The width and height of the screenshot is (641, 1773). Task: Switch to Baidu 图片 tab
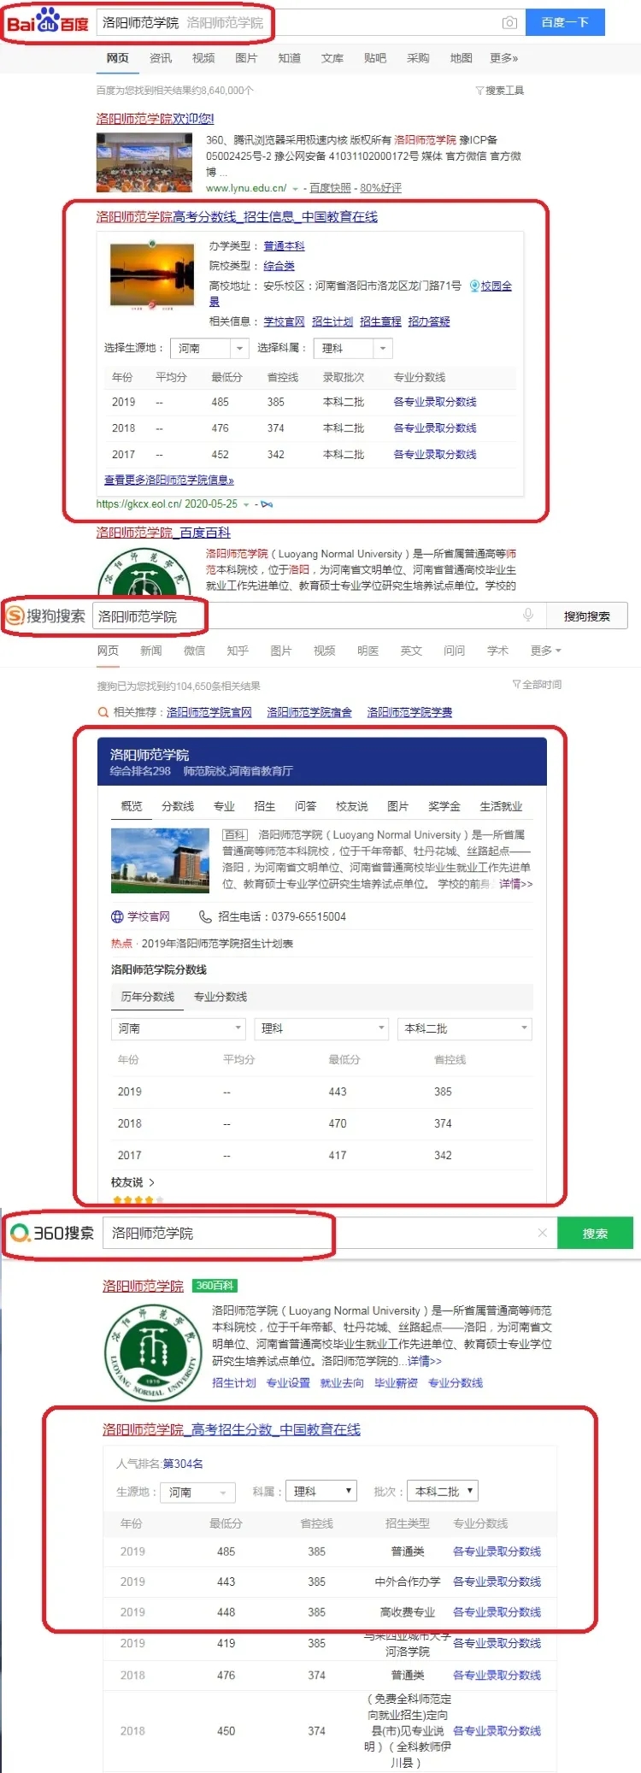click(246, 58)
